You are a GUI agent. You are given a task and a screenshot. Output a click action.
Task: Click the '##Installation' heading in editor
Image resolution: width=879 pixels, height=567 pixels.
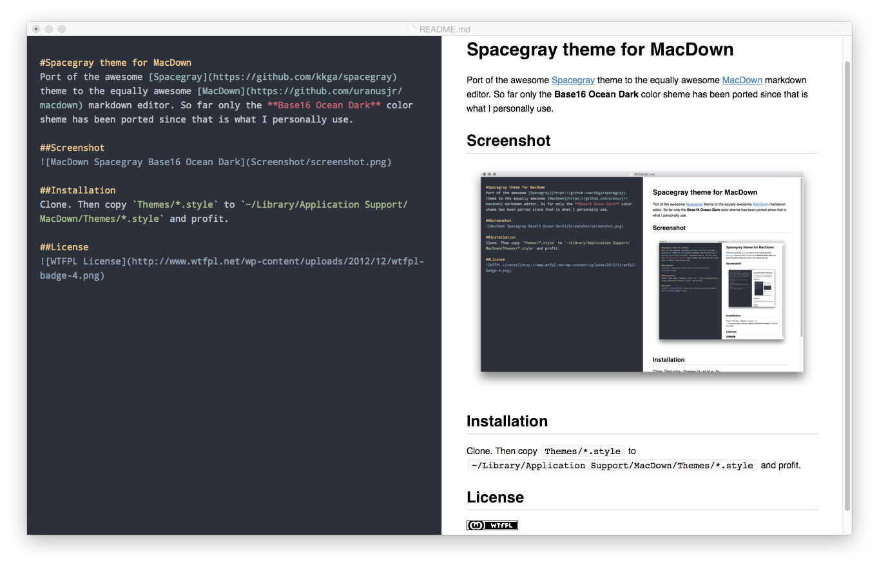78,190
